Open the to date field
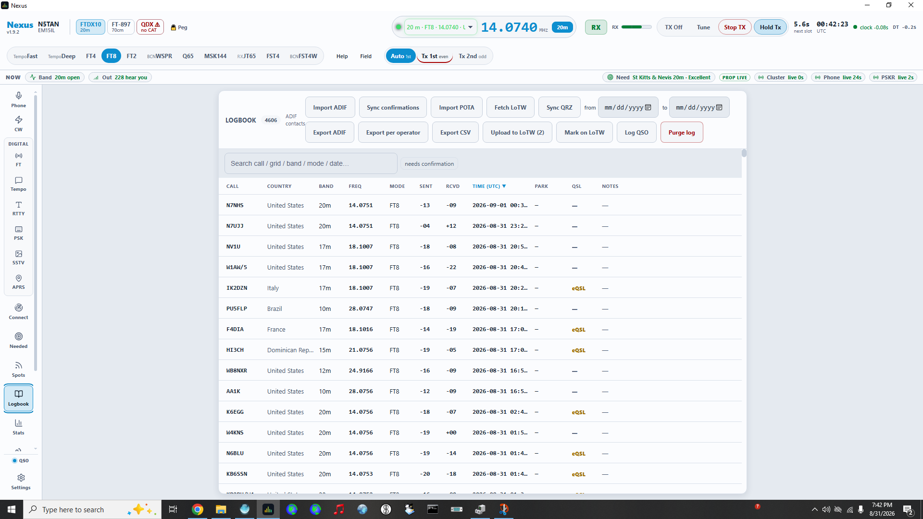This screenshot has width=923, height=519. coord(699,107)
